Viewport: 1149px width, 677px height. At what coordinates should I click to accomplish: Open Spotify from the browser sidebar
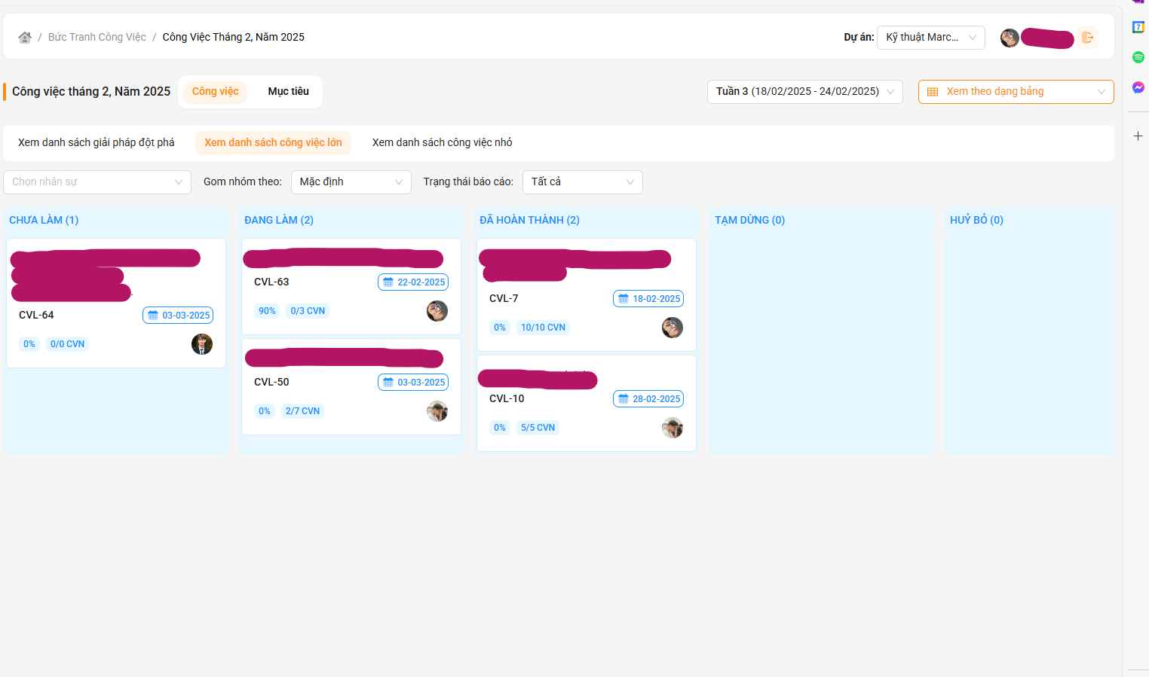[1138, 57]
